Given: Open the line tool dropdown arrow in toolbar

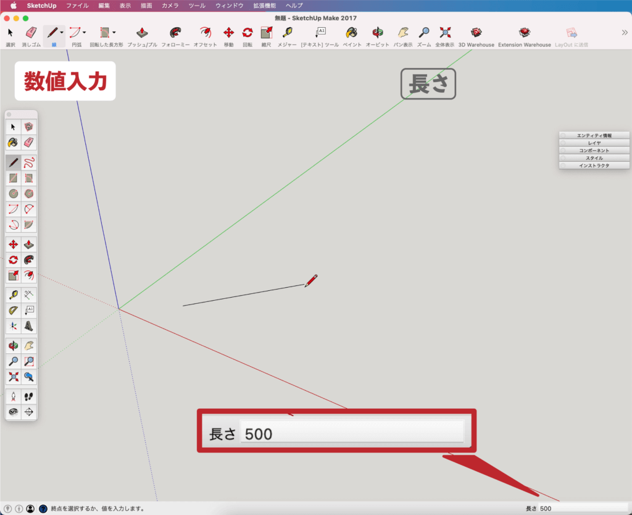Looking at the screenshot, I should click(62, 32).
